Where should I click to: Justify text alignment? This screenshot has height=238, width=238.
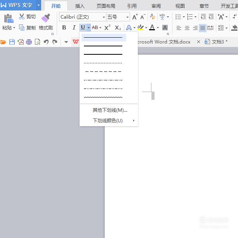point(203,28)
